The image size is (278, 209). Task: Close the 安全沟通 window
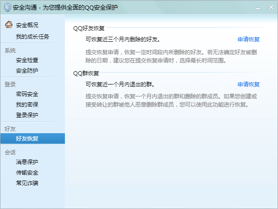point(271,7)
